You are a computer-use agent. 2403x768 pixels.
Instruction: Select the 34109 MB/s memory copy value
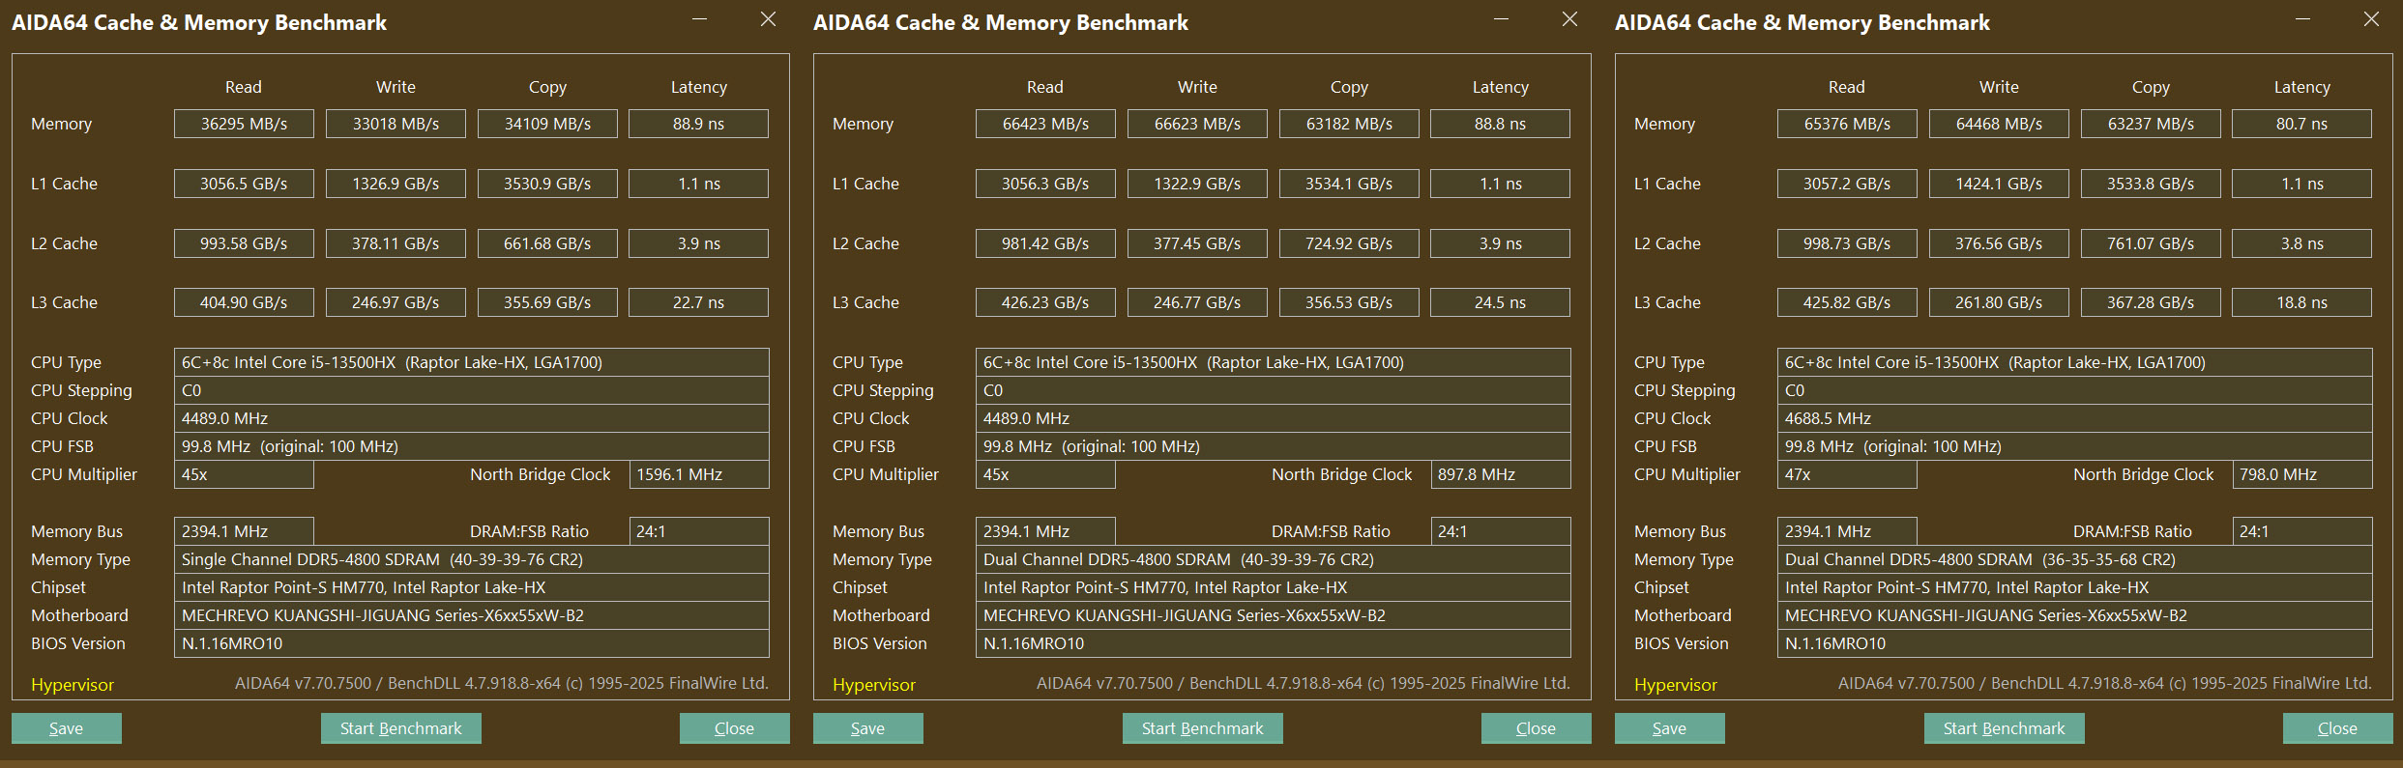tap(547, 124)
